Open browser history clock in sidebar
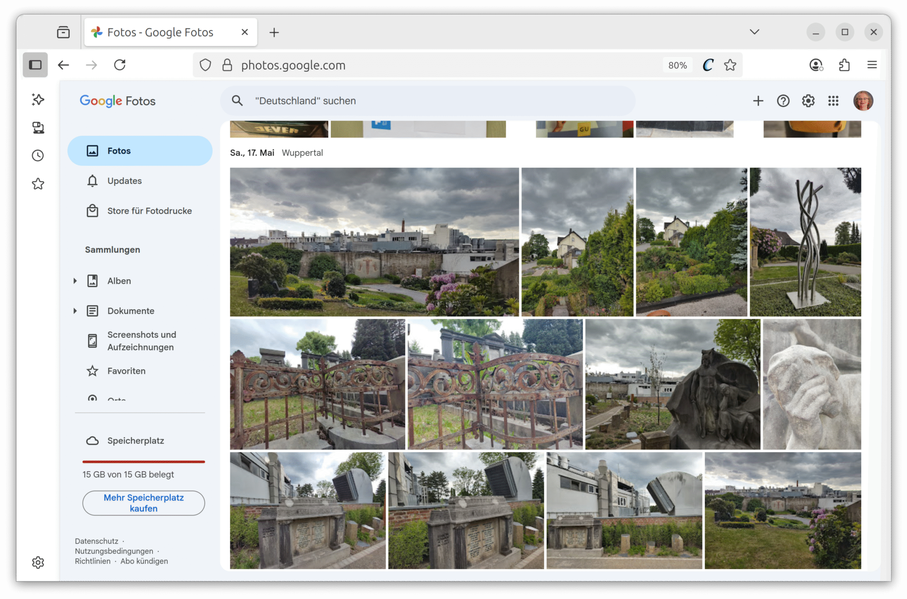 coord(38,156)
